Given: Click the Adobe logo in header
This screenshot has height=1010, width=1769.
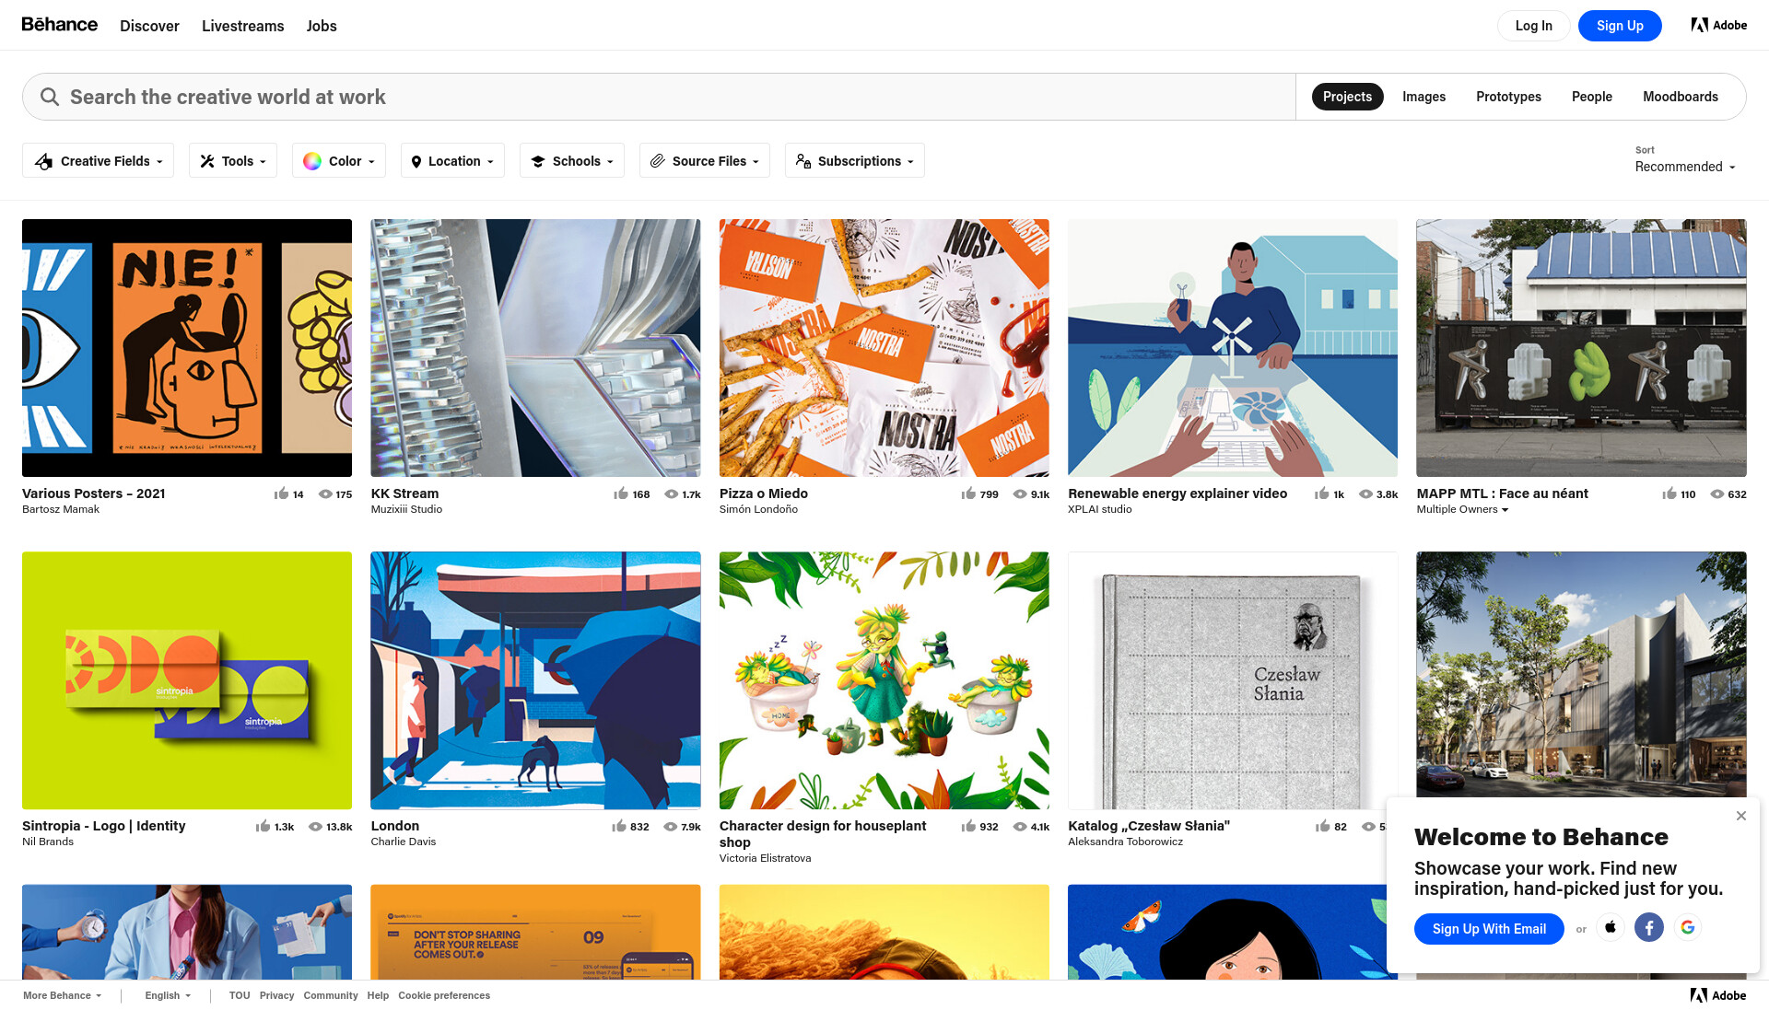Looking at the screenshot, I should tap(1718, 25).
